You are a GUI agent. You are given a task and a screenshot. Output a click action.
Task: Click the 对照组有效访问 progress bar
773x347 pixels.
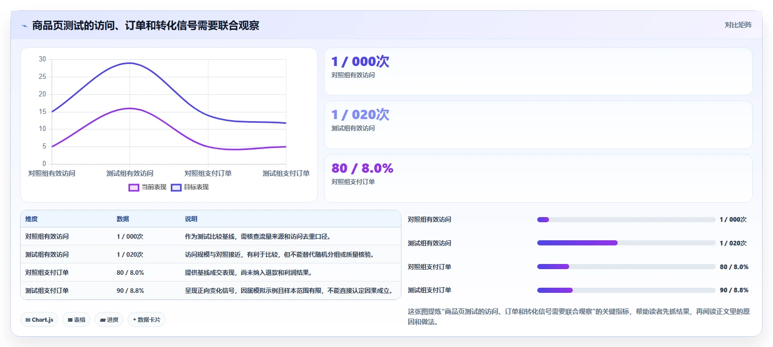click(x=626, y=220)
